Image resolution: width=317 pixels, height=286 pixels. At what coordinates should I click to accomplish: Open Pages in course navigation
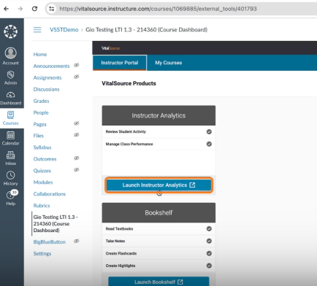click(39, 124)
